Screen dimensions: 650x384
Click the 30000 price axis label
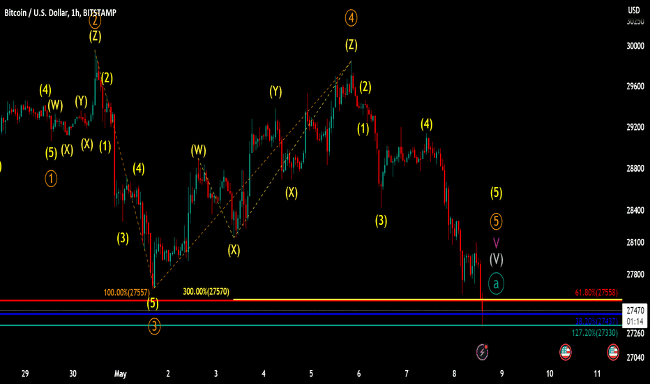click(x=635, y=46)
